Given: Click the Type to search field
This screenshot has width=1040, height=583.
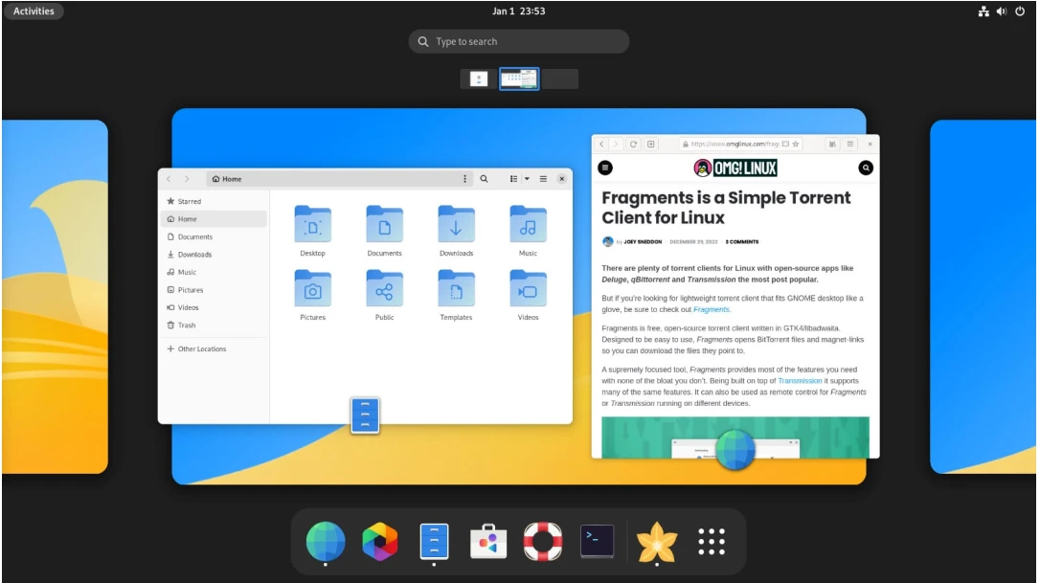Looking at the screenshot, I should tap(518, 41).
